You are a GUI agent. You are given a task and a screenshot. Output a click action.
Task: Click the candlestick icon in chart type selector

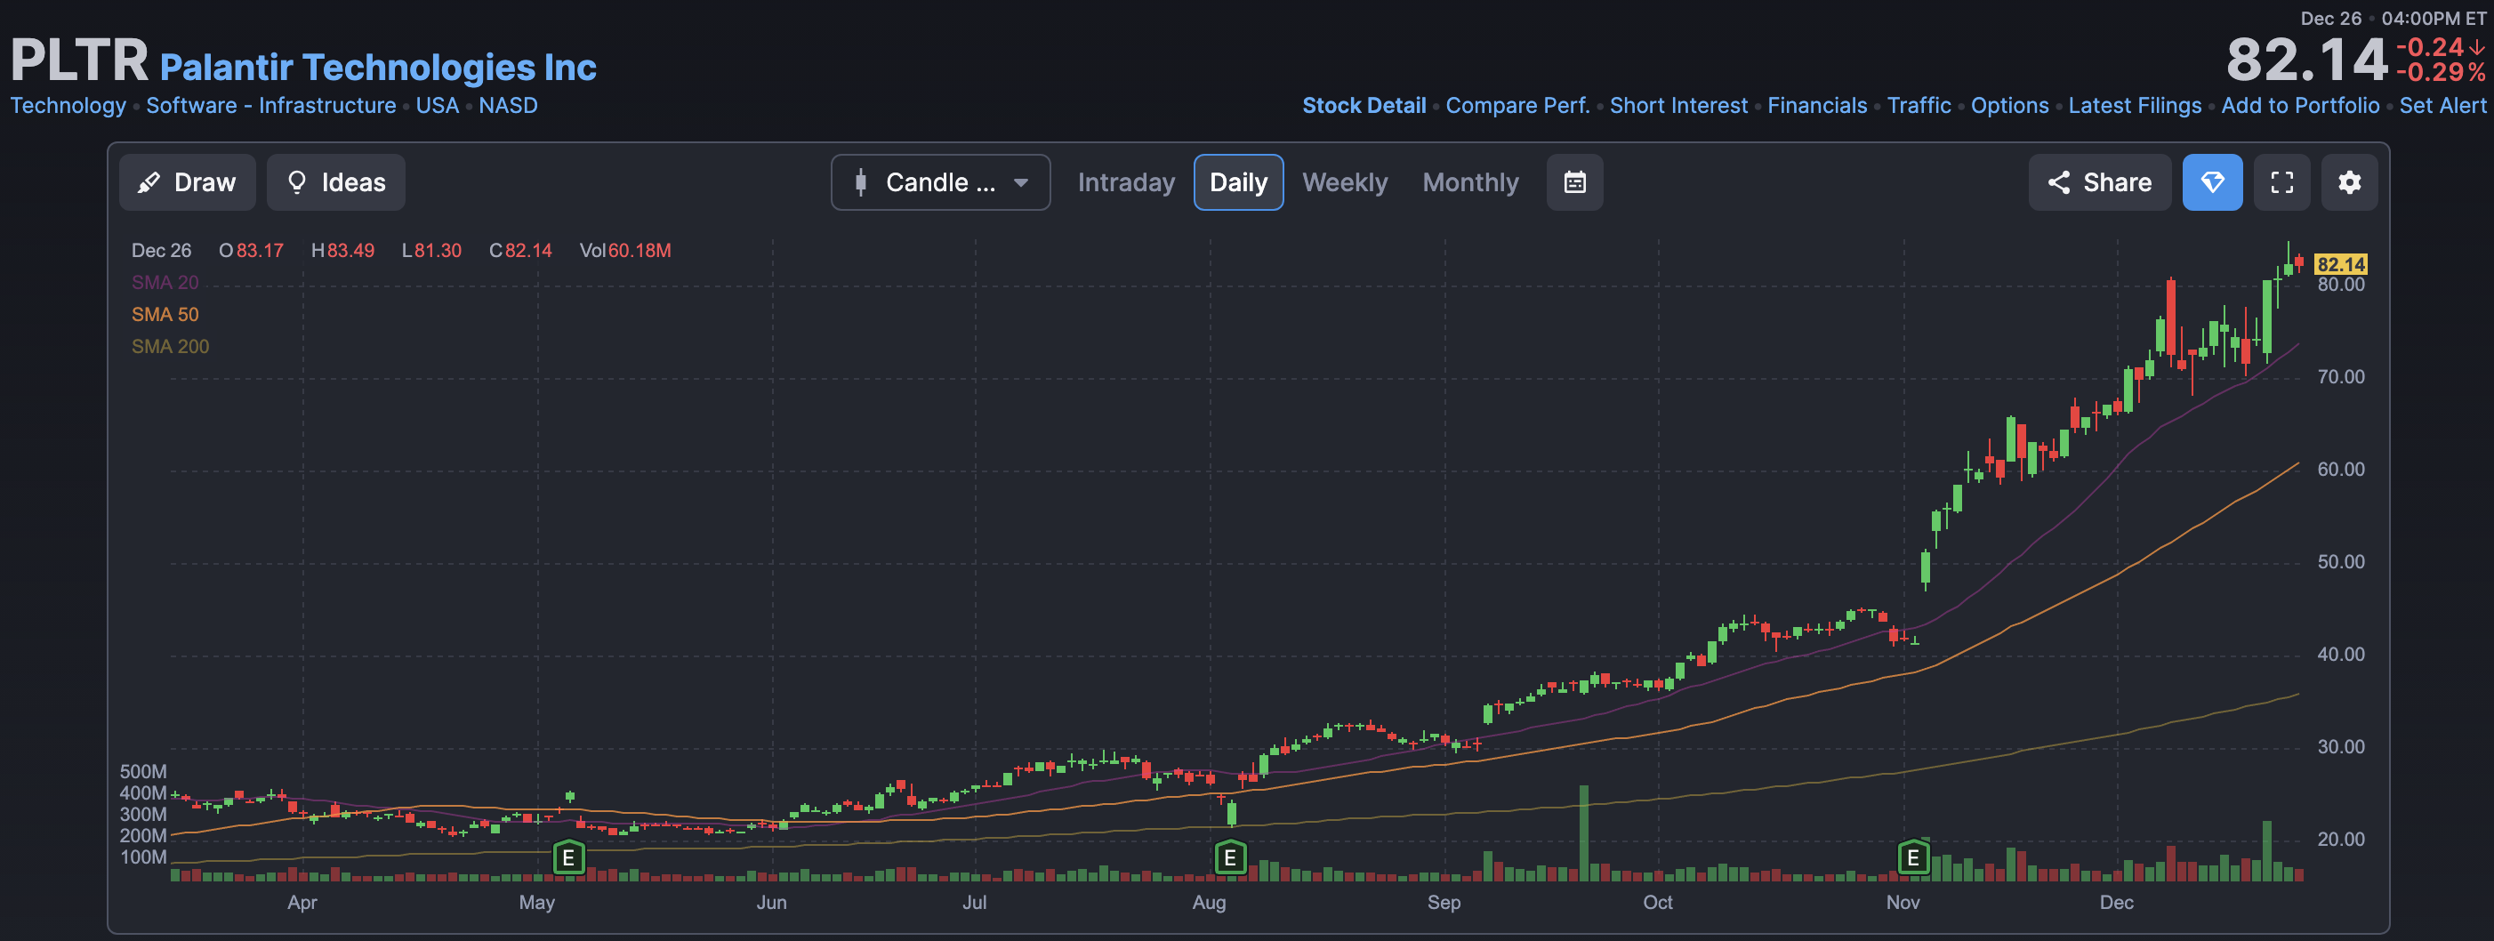(x=861, y=182)
